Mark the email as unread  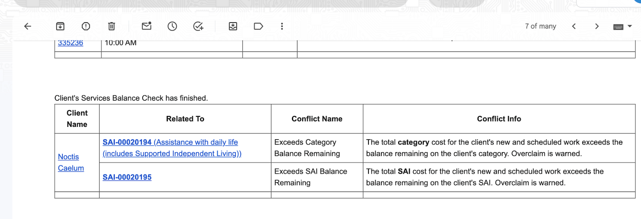tap(147, 26)
